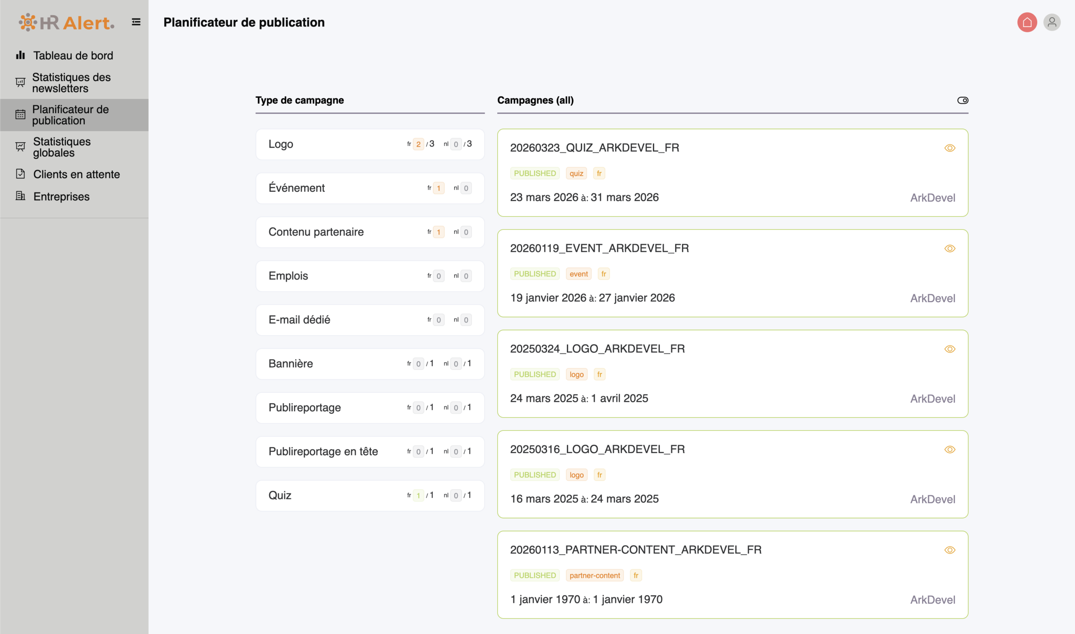The image size is (1075, 634).
Task: Select the Quiz campaign type
Action: coord(370,496)
